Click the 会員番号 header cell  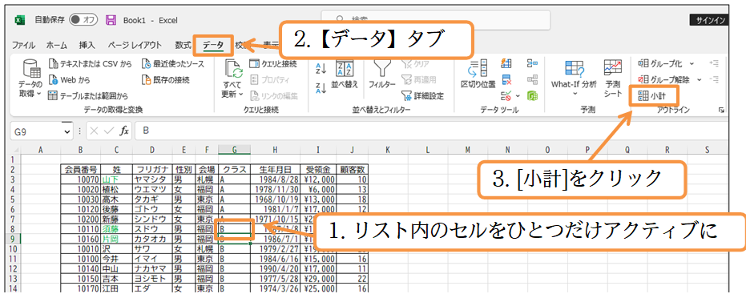[80, 169]
